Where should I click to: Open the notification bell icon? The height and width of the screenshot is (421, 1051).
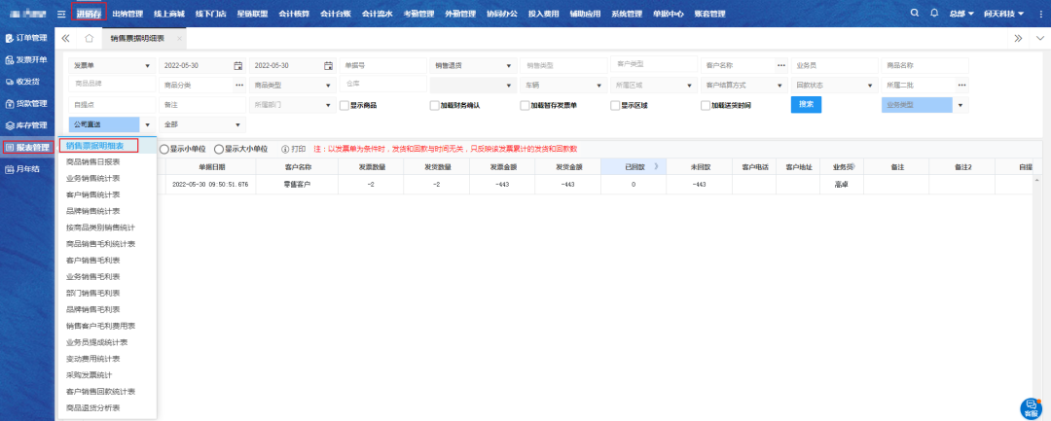934,14
